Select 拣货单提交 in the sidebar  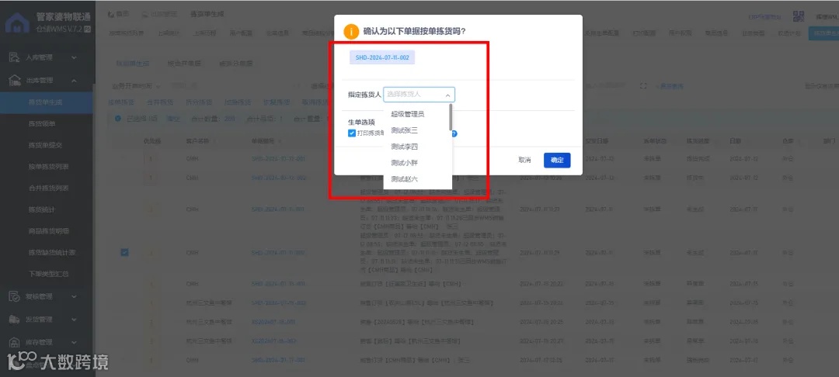click(46, 145)
